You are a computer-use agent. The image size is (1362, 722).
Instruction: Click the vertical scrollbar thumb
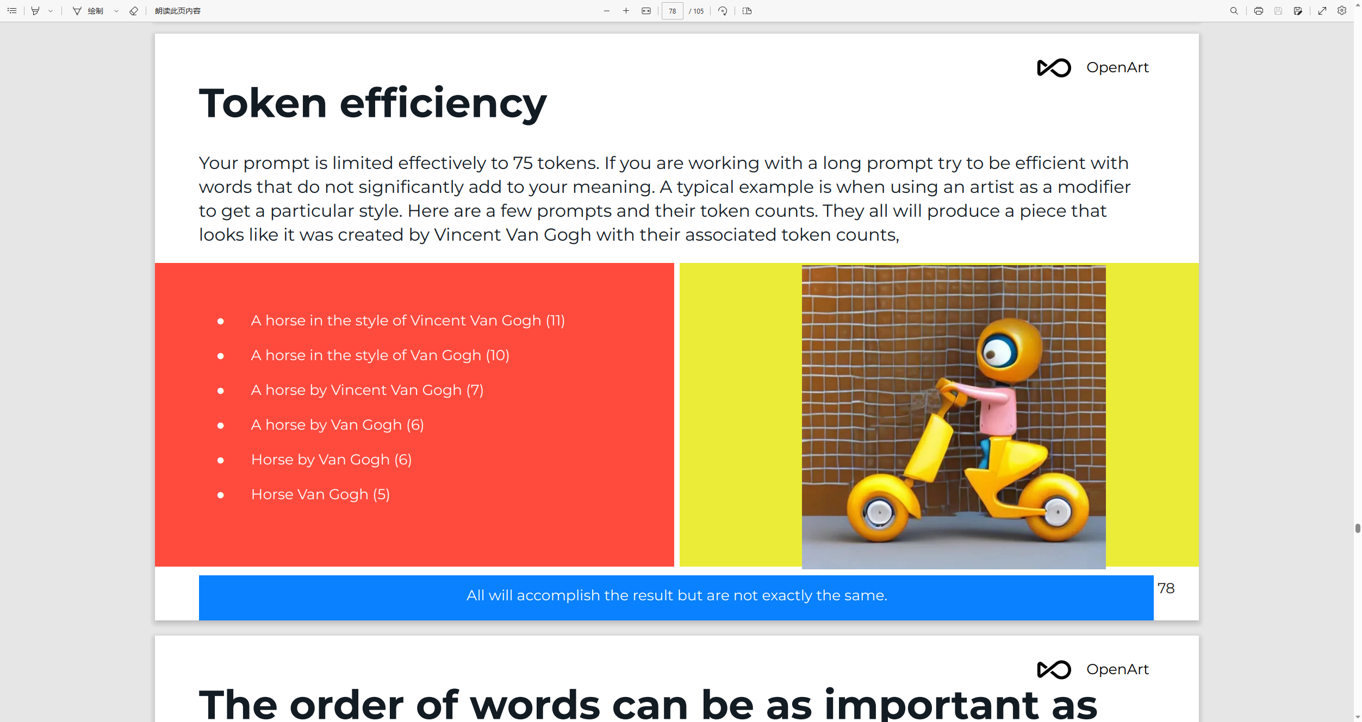pyautogui.click(x=1357, y=528)
